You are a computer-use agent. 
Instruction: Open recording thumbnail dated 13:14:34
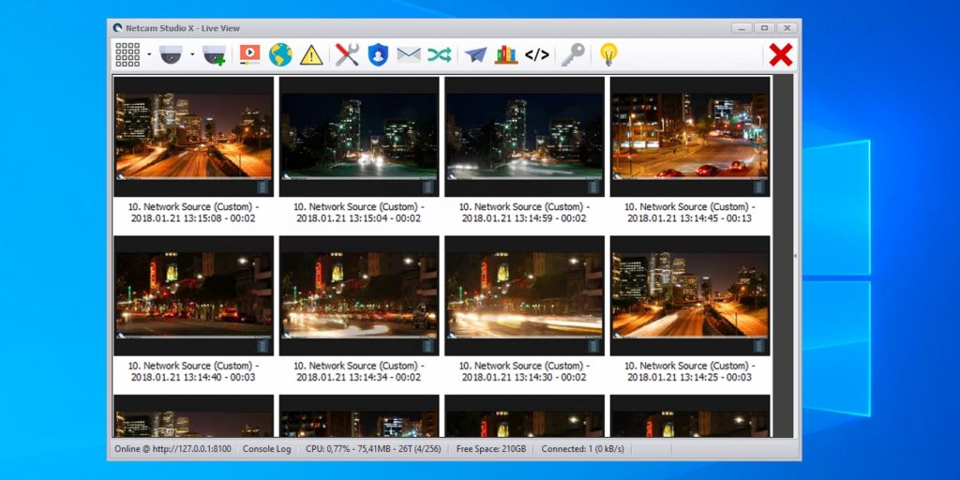[359, 295]
